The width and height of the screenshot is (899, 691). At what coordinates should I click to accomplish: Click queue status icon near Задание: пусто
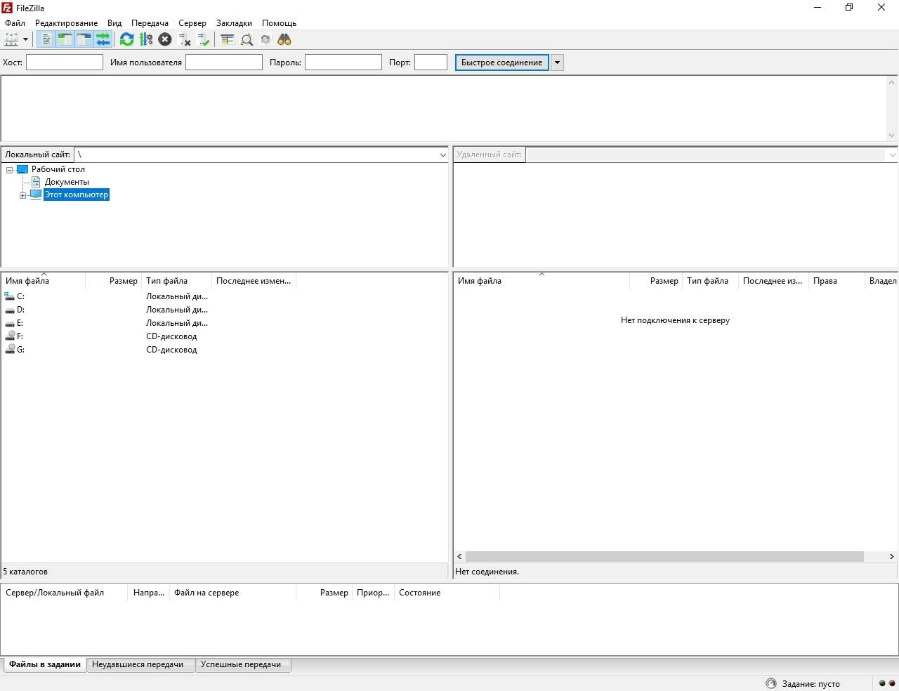(771, 683)
